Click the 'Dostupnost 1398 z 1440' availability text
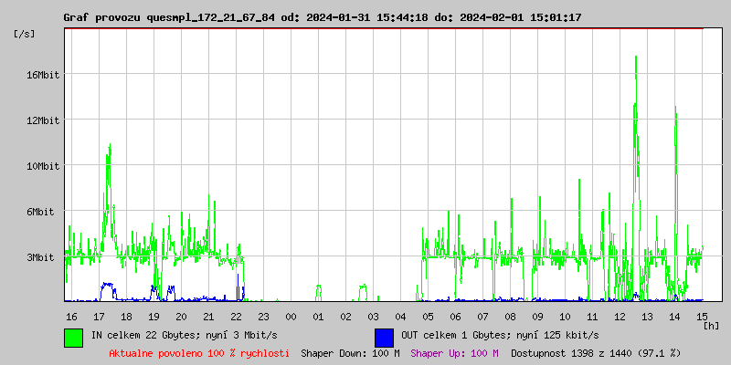731x365 pixels. 596,353
